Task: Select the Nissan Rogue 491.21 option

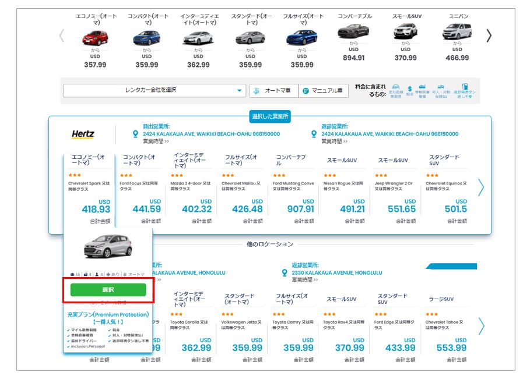Action: (x=344, y=189)
